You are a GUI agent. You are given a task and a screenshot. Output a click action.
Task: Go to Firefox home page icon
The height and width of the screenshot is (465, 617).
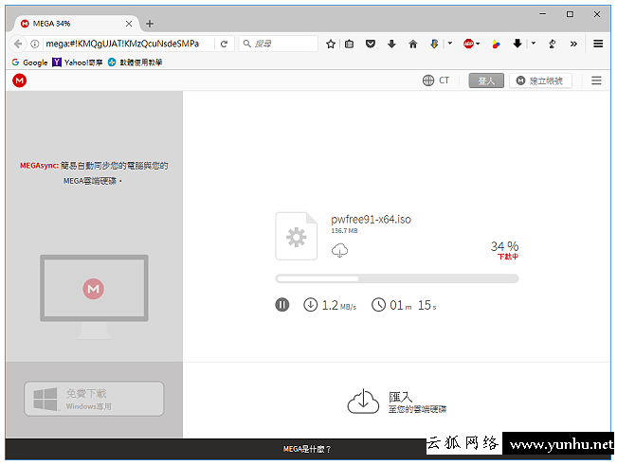tap(413, 44)
